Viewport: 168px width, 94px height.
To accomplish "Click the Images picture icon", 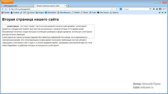I will (37, 13).
